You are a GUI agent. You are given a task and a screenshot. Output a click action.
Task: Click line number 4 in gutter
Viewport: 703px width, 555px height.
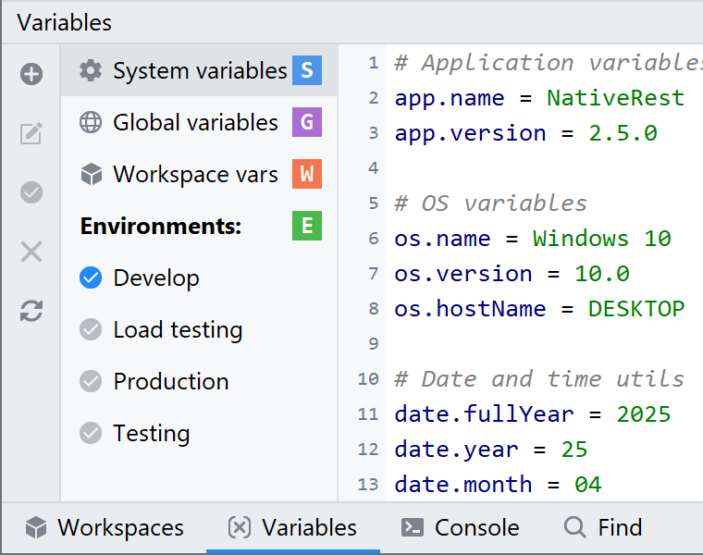click(x=374, y=168)
